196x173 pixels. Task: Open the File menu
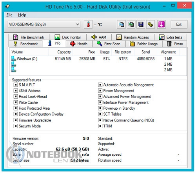coord(9,15)
